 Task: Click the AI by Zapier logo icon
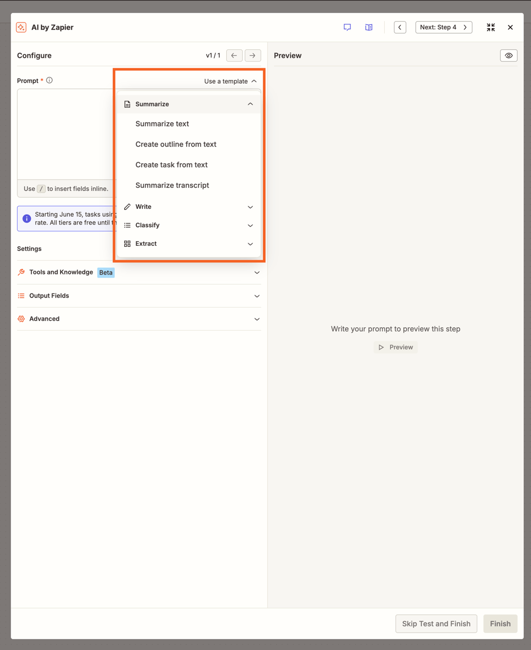click(x=21, y=27)
